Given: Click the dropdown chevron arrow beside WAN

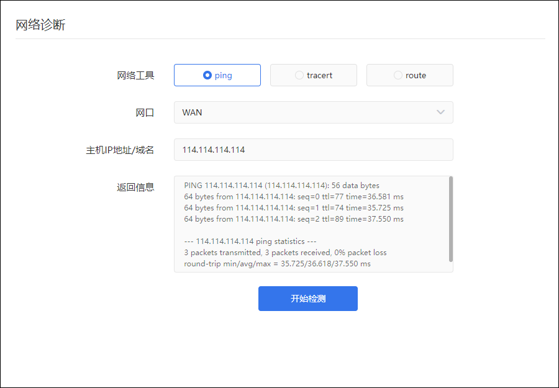Looking at the screenshot, I should 440,112.
